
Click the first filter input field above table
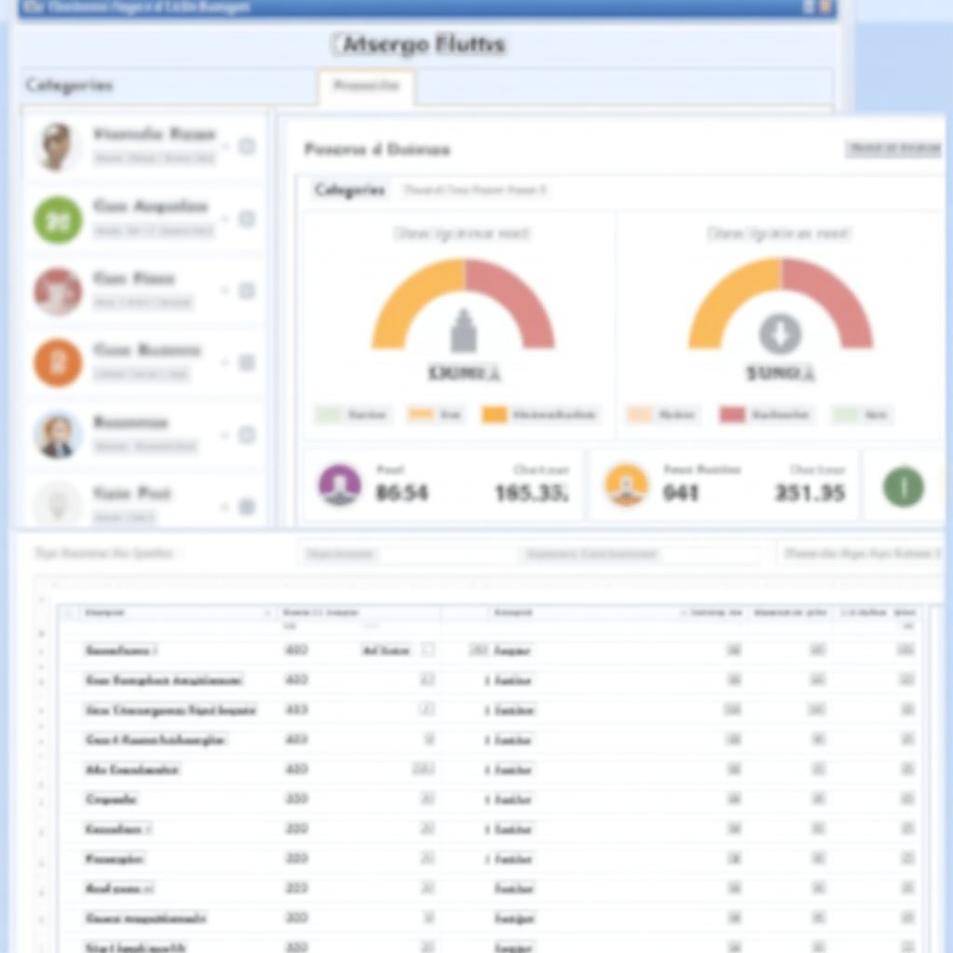point(341,555)
